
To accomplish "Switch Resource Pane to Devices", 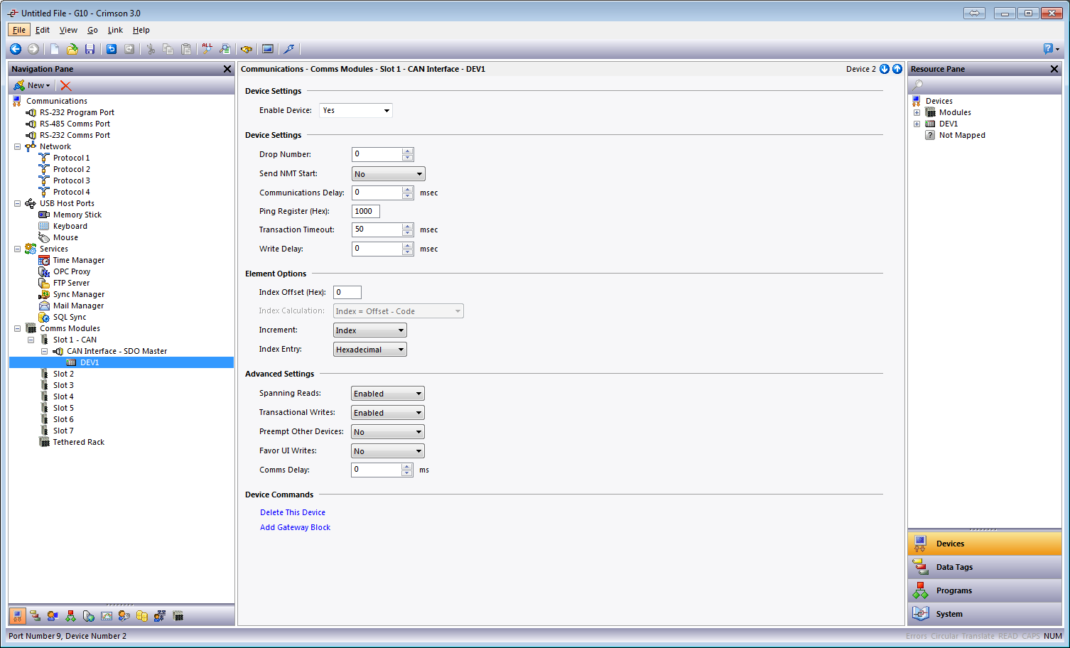I will point(985,544).
